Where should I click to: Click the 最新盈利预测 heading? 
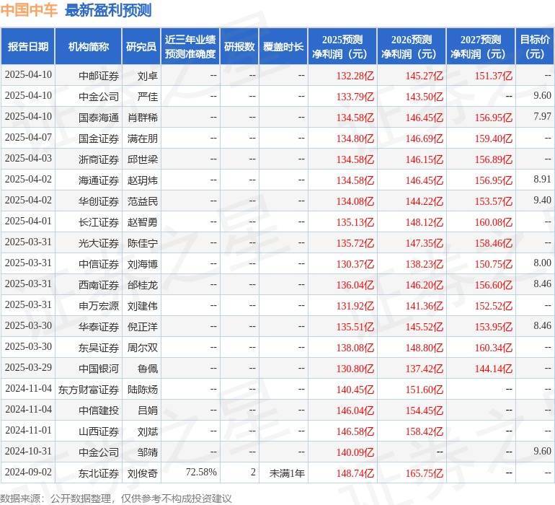[108, 10]
